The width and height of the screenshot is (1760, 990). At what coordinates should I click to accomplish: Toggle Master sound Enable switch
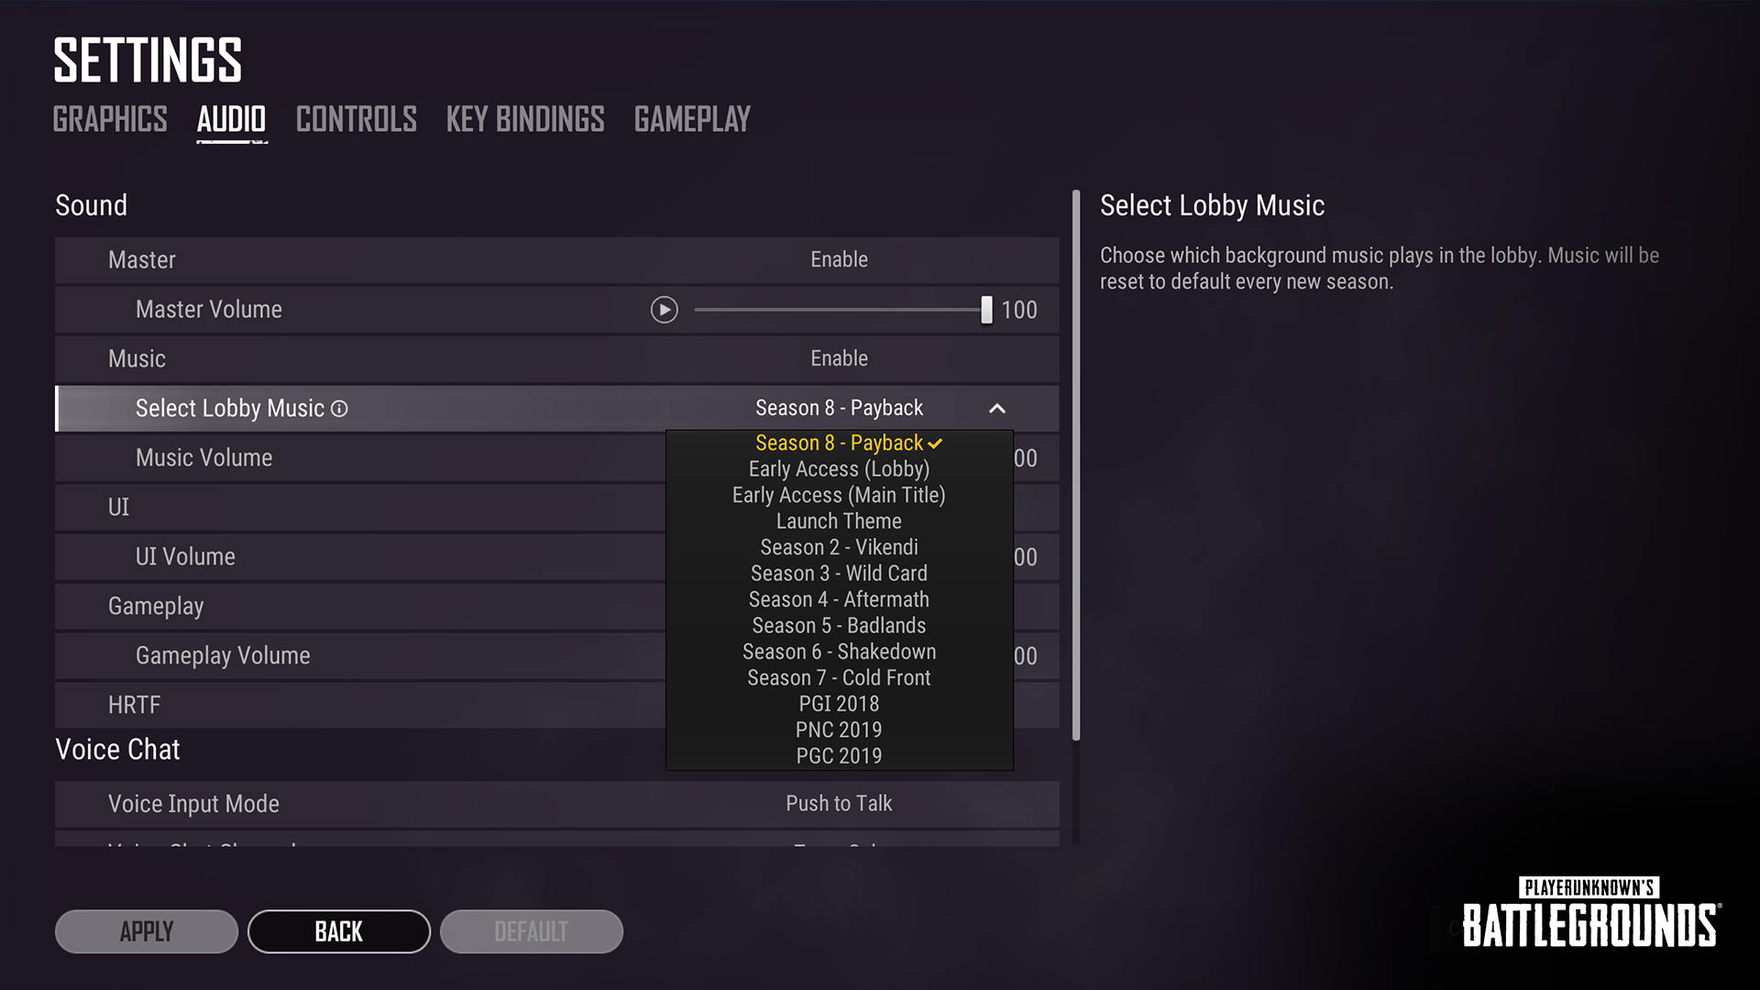(839, 258)
